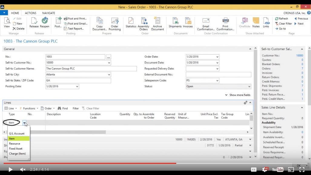Image resolution: width=311 pixels, height=175 pixels.
Task: Click Go to in Page group
Action: 280,28
